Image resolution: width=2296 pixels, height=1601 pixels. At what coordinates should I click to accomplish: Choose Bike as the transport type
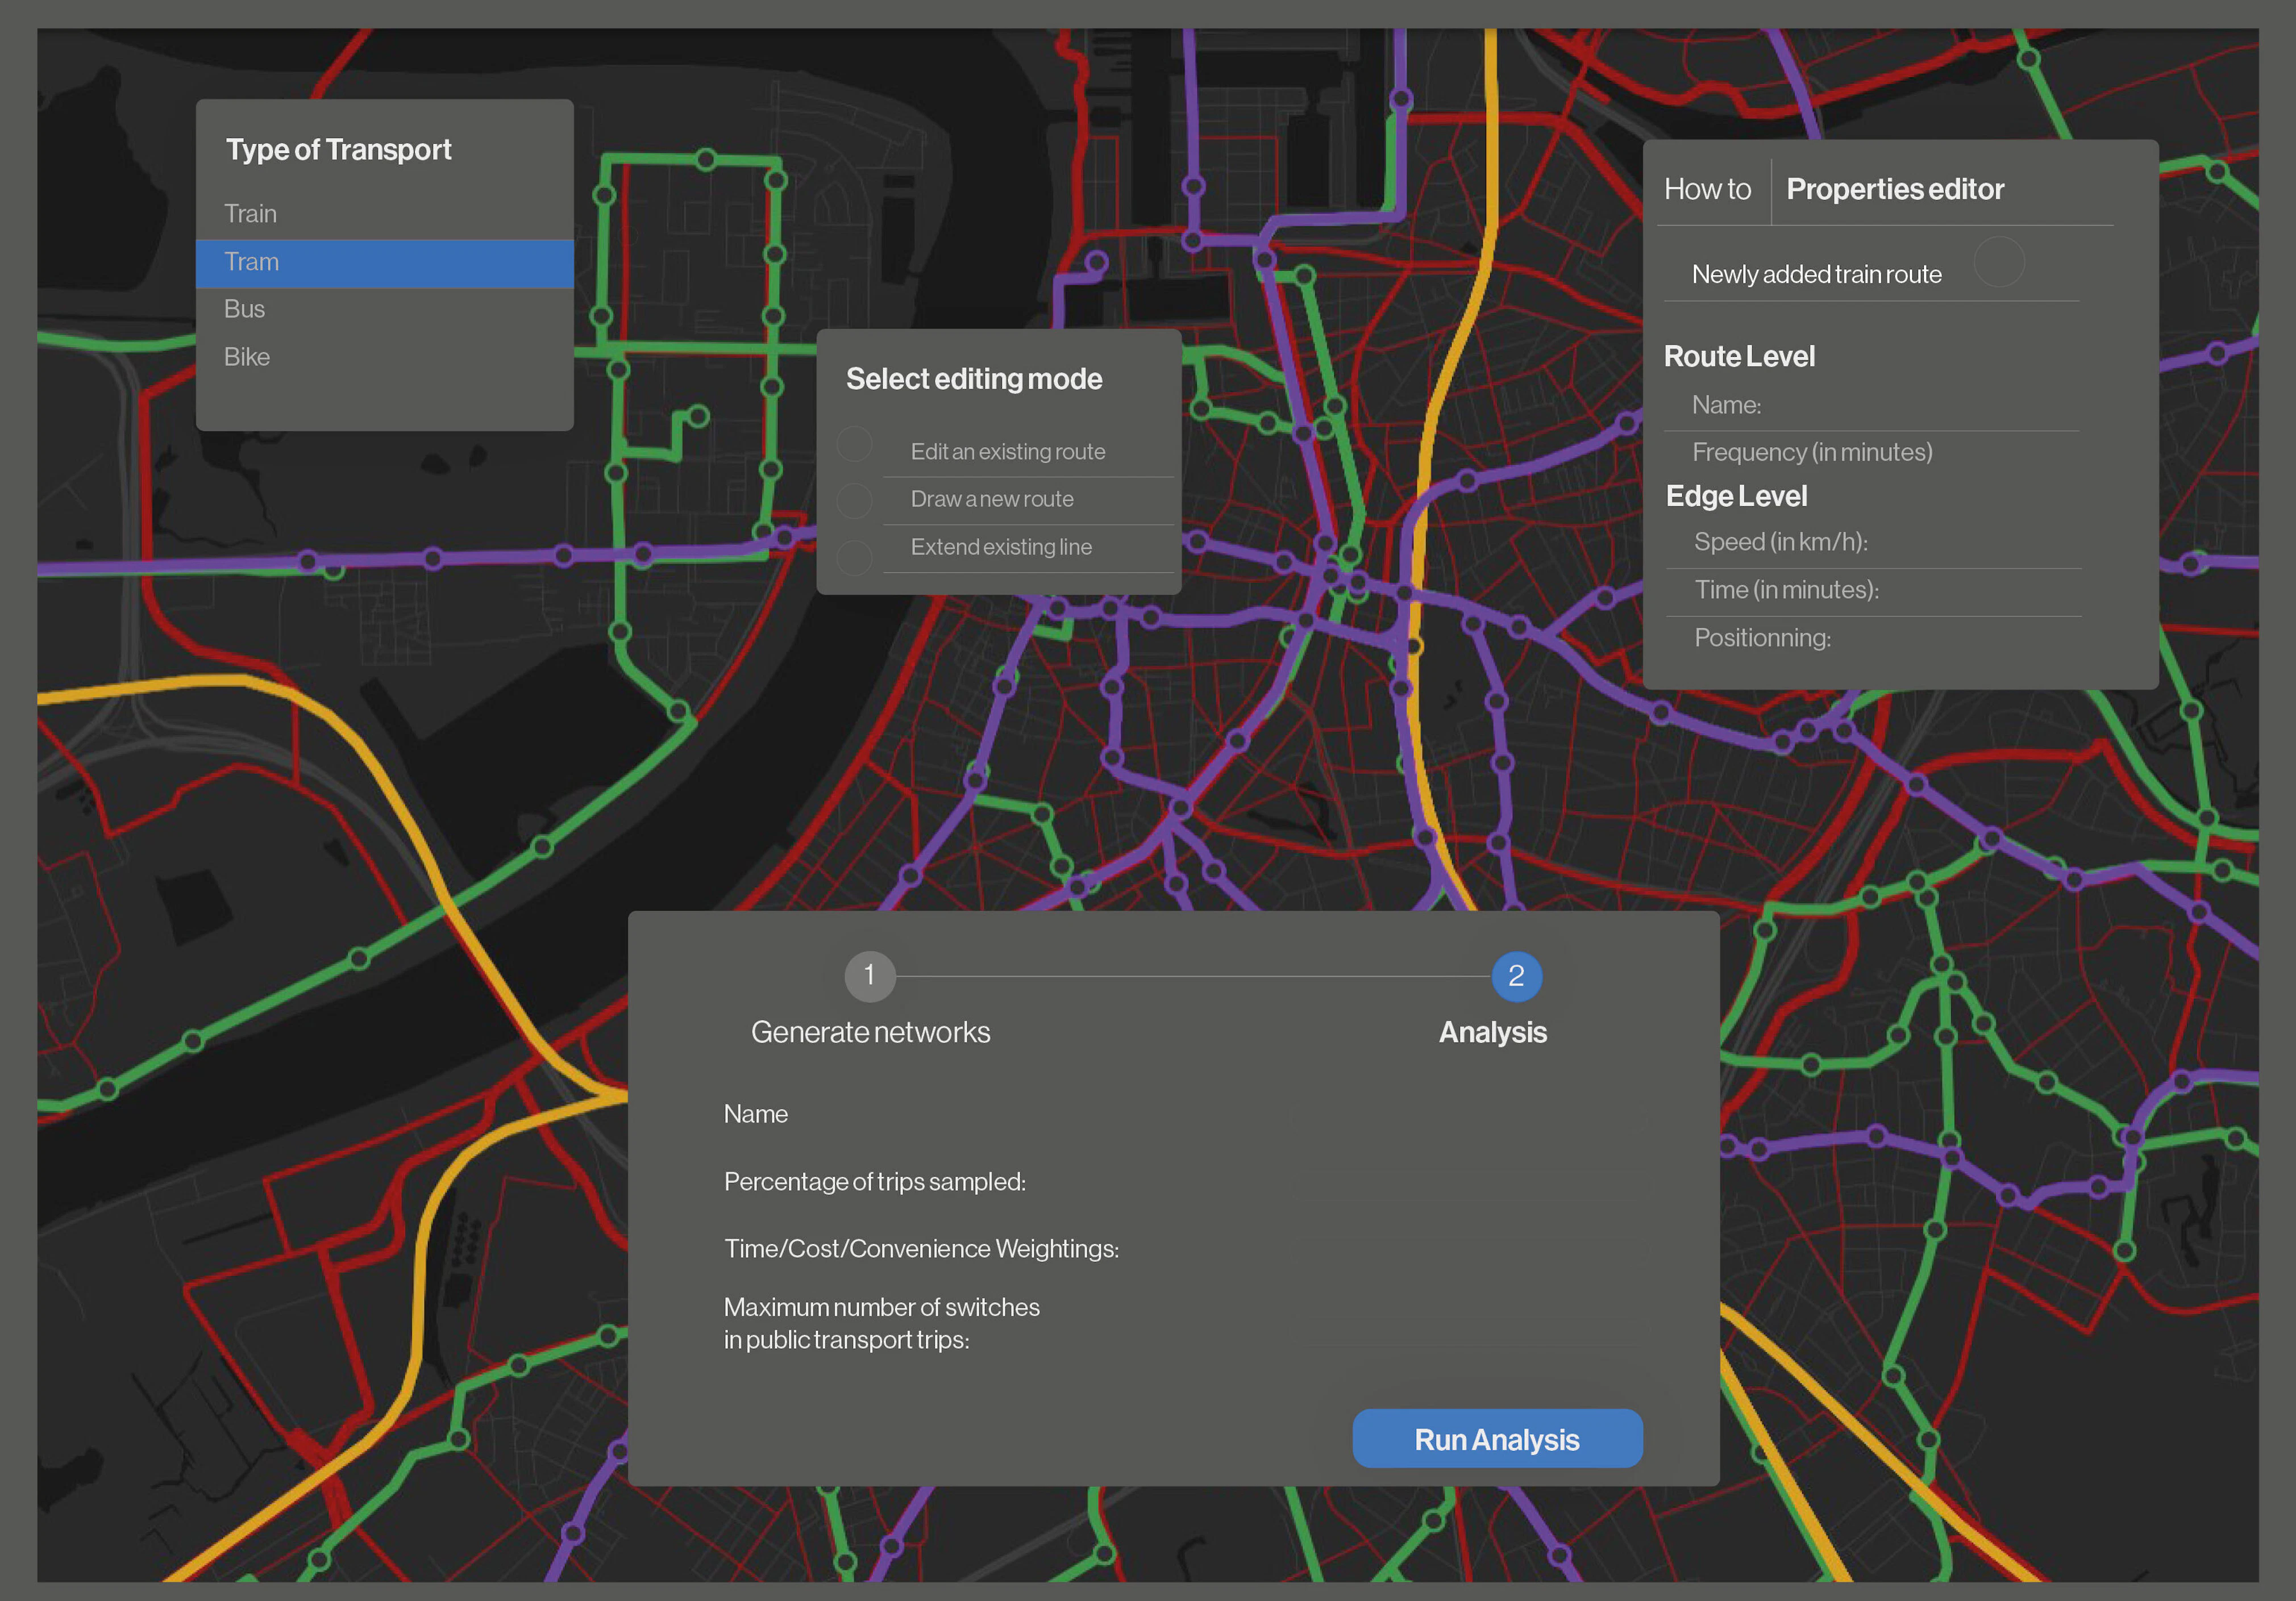click(384, 357)
